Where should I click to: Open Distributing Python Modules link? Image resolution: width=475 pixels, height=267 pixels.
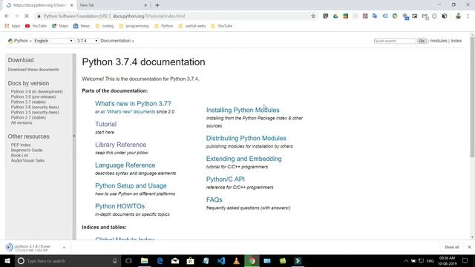246,139
